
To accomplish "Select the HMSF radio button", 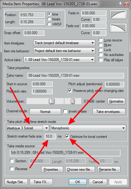I will tap(49, 24).
